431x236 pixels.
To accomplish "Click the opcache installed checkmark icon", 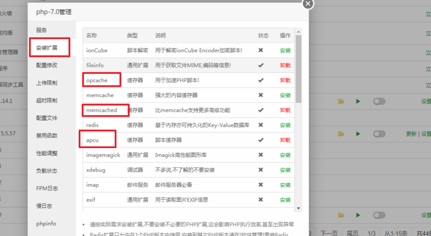I will [261, 80].
